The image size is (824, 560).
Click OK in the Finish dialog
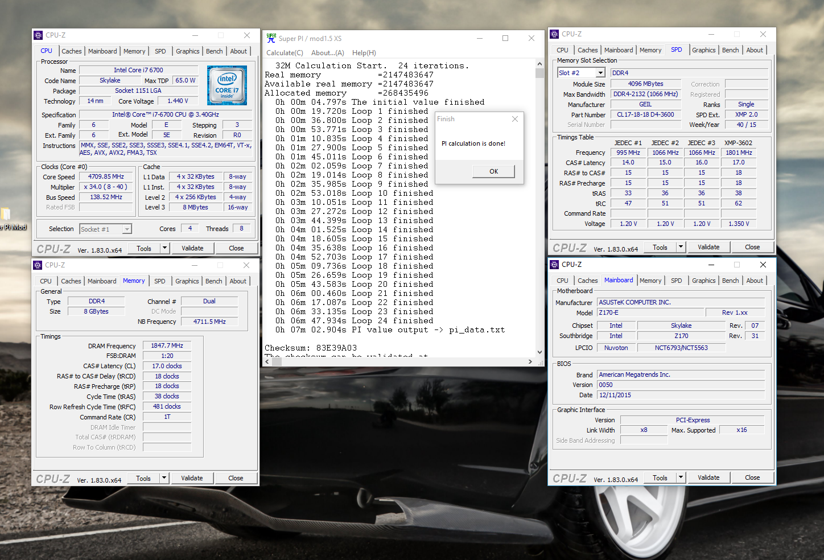493,171
